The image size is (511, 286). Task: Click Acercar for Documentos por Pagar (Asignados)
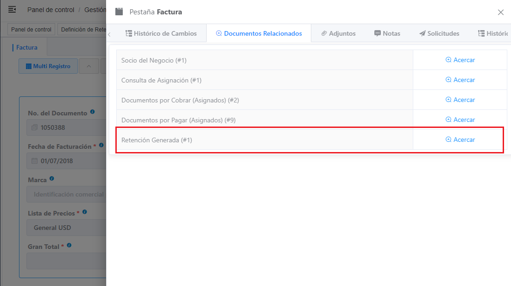tap(460, 120)
